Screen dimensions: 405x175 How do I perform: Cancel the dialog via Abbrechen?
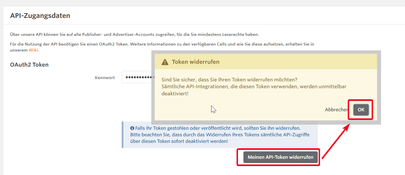[336, 110]
